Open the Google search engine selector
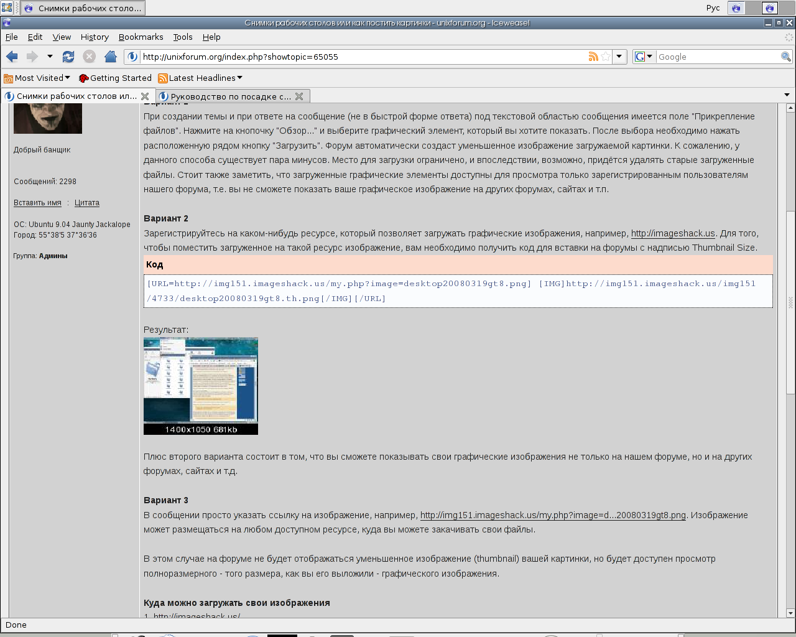796x637 pixels. click(x=644, y=57)
